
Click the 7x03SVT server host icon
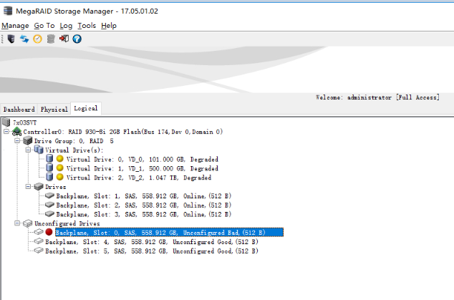tap(6, 122)
